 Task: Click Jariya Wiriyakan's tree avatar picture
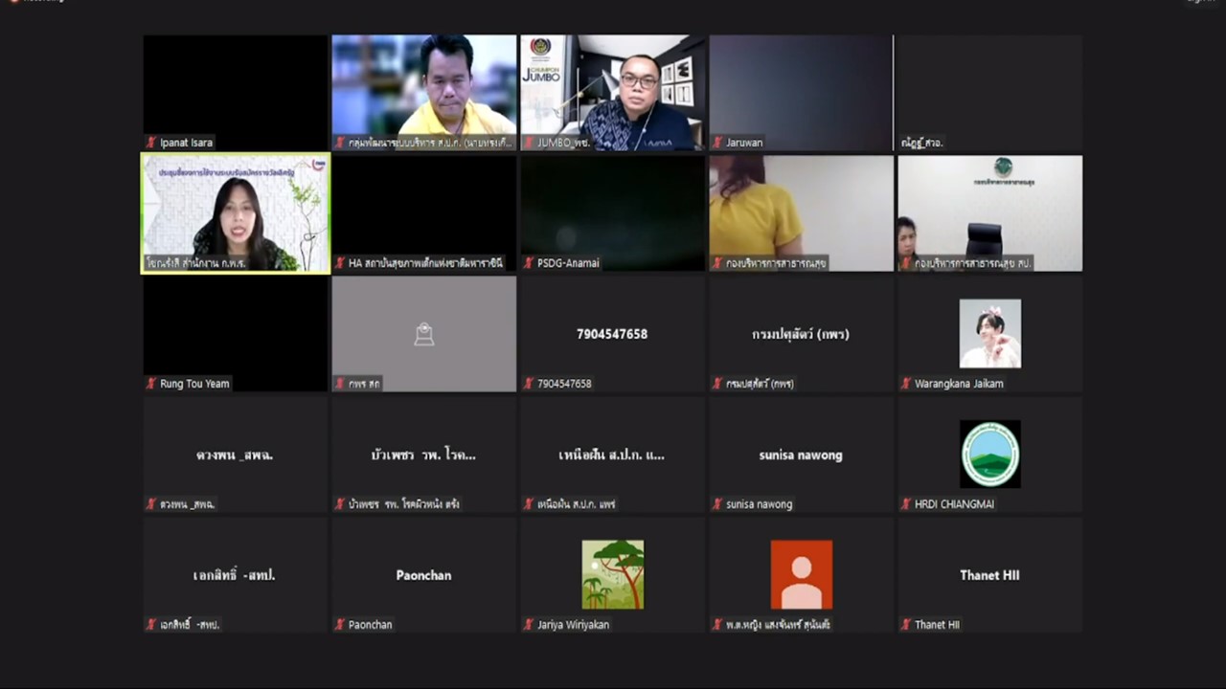[612, 574]
